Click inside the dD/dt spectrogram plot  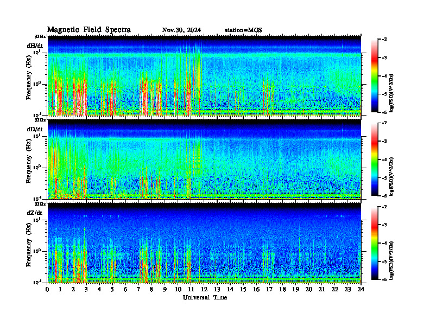(x=204, y=159)
